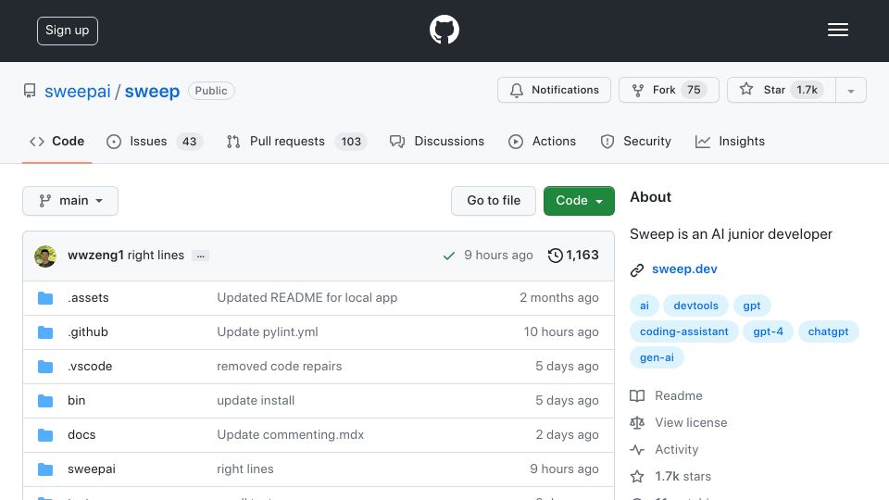Click the sweepai folder icon

click(45, 469)
